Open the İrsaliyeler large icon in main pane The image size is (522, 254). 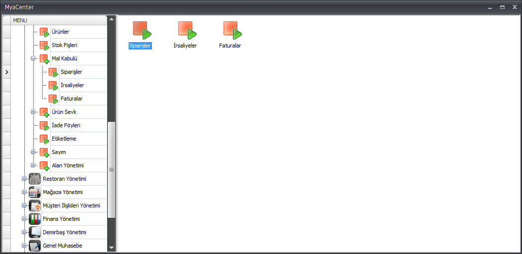tap(187, 31)
